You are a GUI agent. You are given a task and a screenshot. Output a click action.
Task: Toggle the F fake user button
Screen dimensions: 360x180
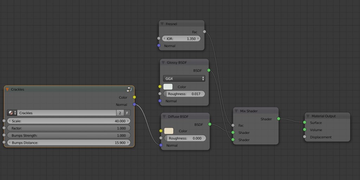coord(127,113)
